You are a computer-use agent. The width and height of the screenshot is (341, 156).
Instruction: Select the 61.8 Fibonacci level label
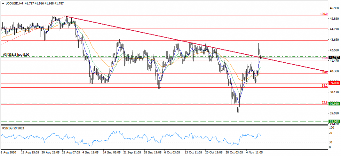tap(325, 58)
